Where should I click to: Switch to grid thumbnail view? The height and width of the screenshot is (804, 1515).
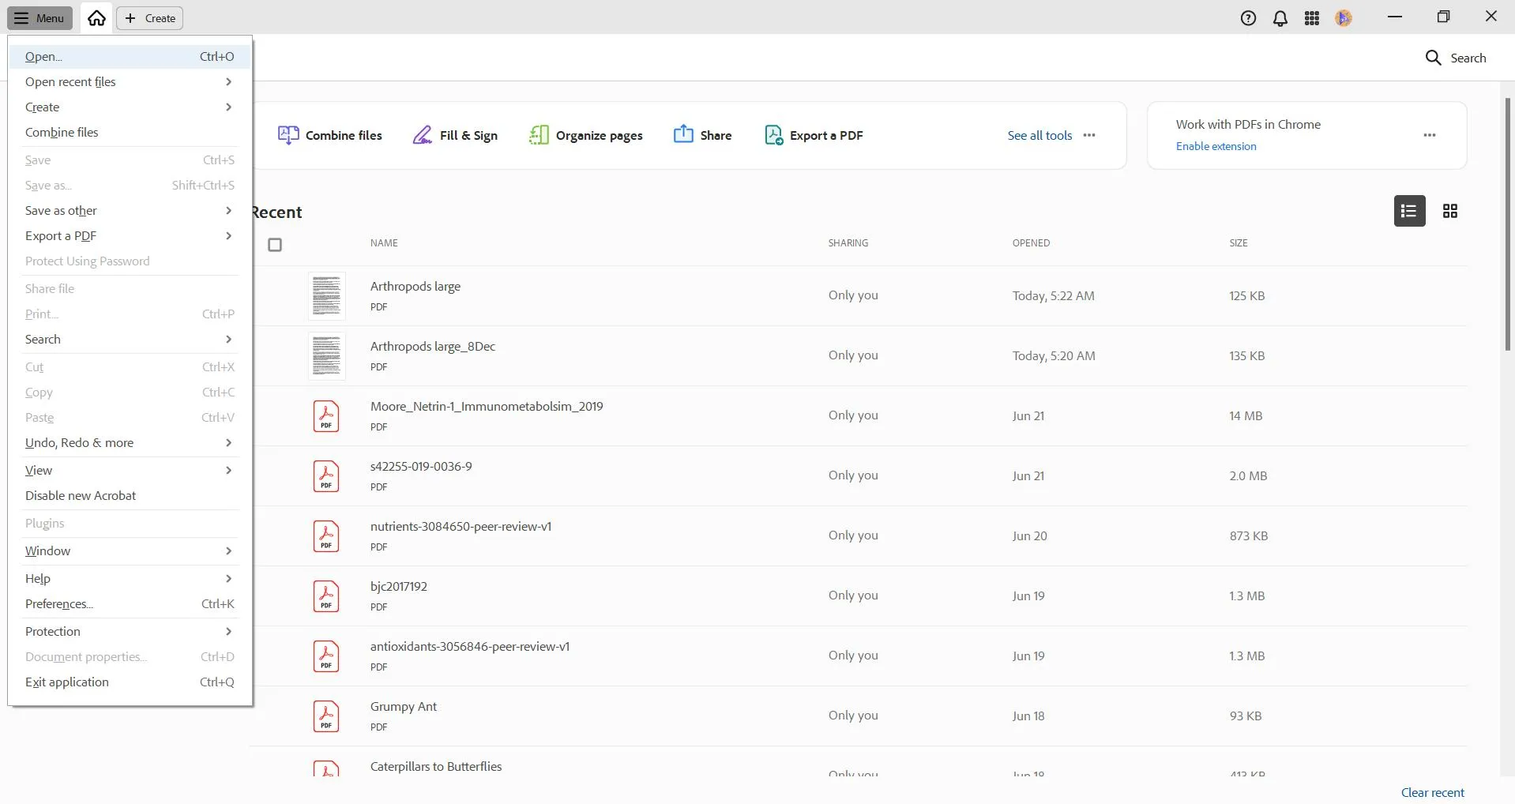(x=1450, y=211)
